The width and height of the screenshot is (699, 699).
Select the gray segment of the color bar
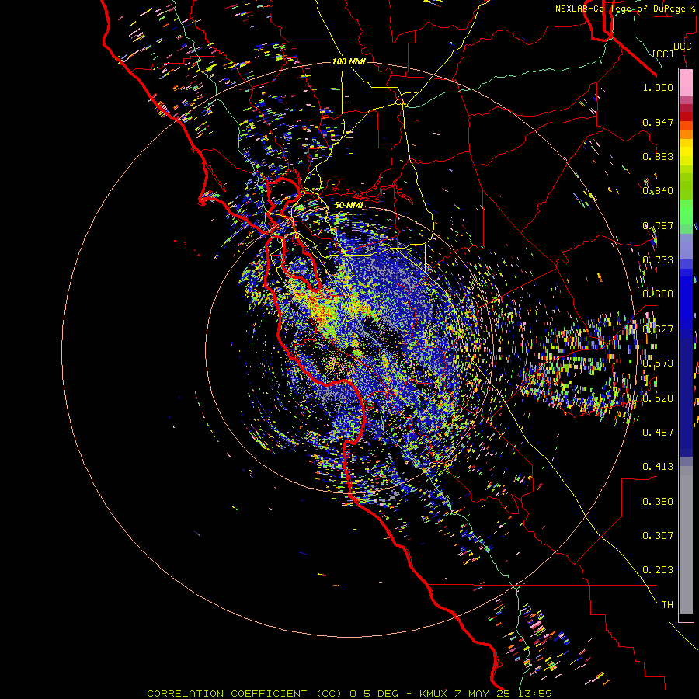point(686,540)
